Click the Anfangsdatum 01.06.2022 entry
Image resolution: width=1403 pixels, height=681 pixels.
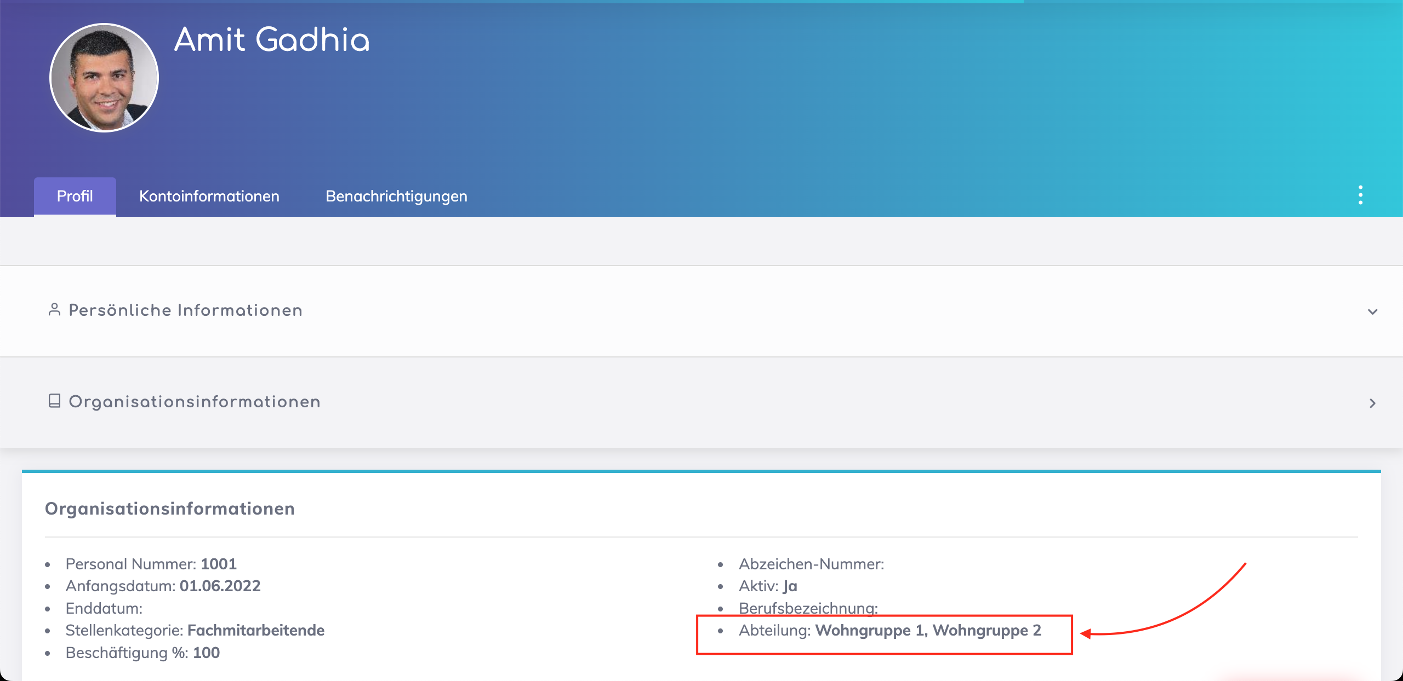163,586
